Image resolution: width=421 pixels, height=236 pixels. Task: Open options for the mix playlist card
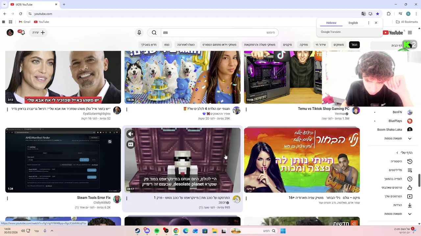tap(246, 198)
